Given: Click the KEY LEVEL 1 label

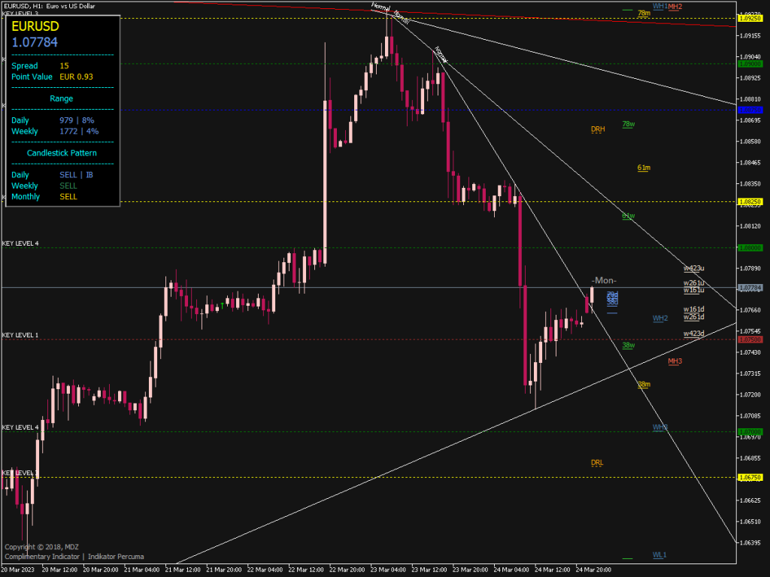Looking at the screenshot, I should click(x=20, y=335).
